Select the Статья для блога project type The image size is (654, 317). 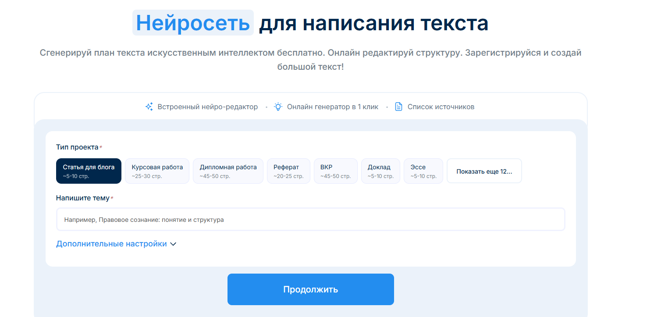(89, 171)
